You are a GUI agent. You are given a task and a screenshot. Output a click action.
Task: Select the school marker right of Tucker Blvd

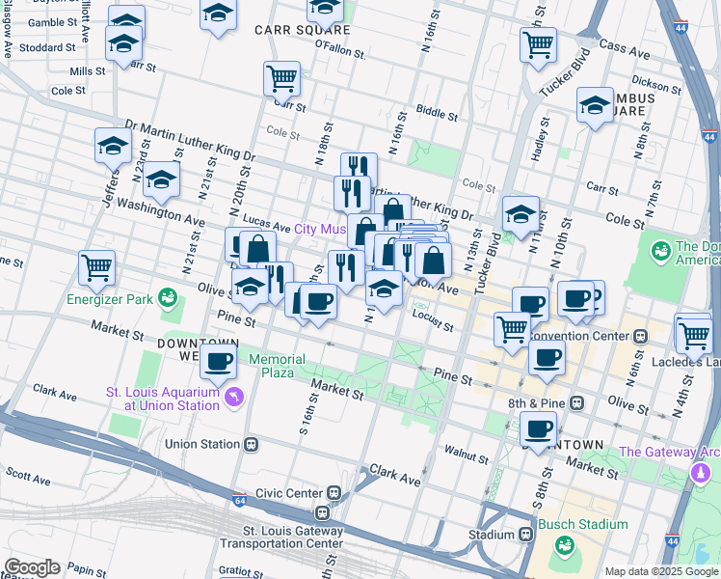coord(521,215)
